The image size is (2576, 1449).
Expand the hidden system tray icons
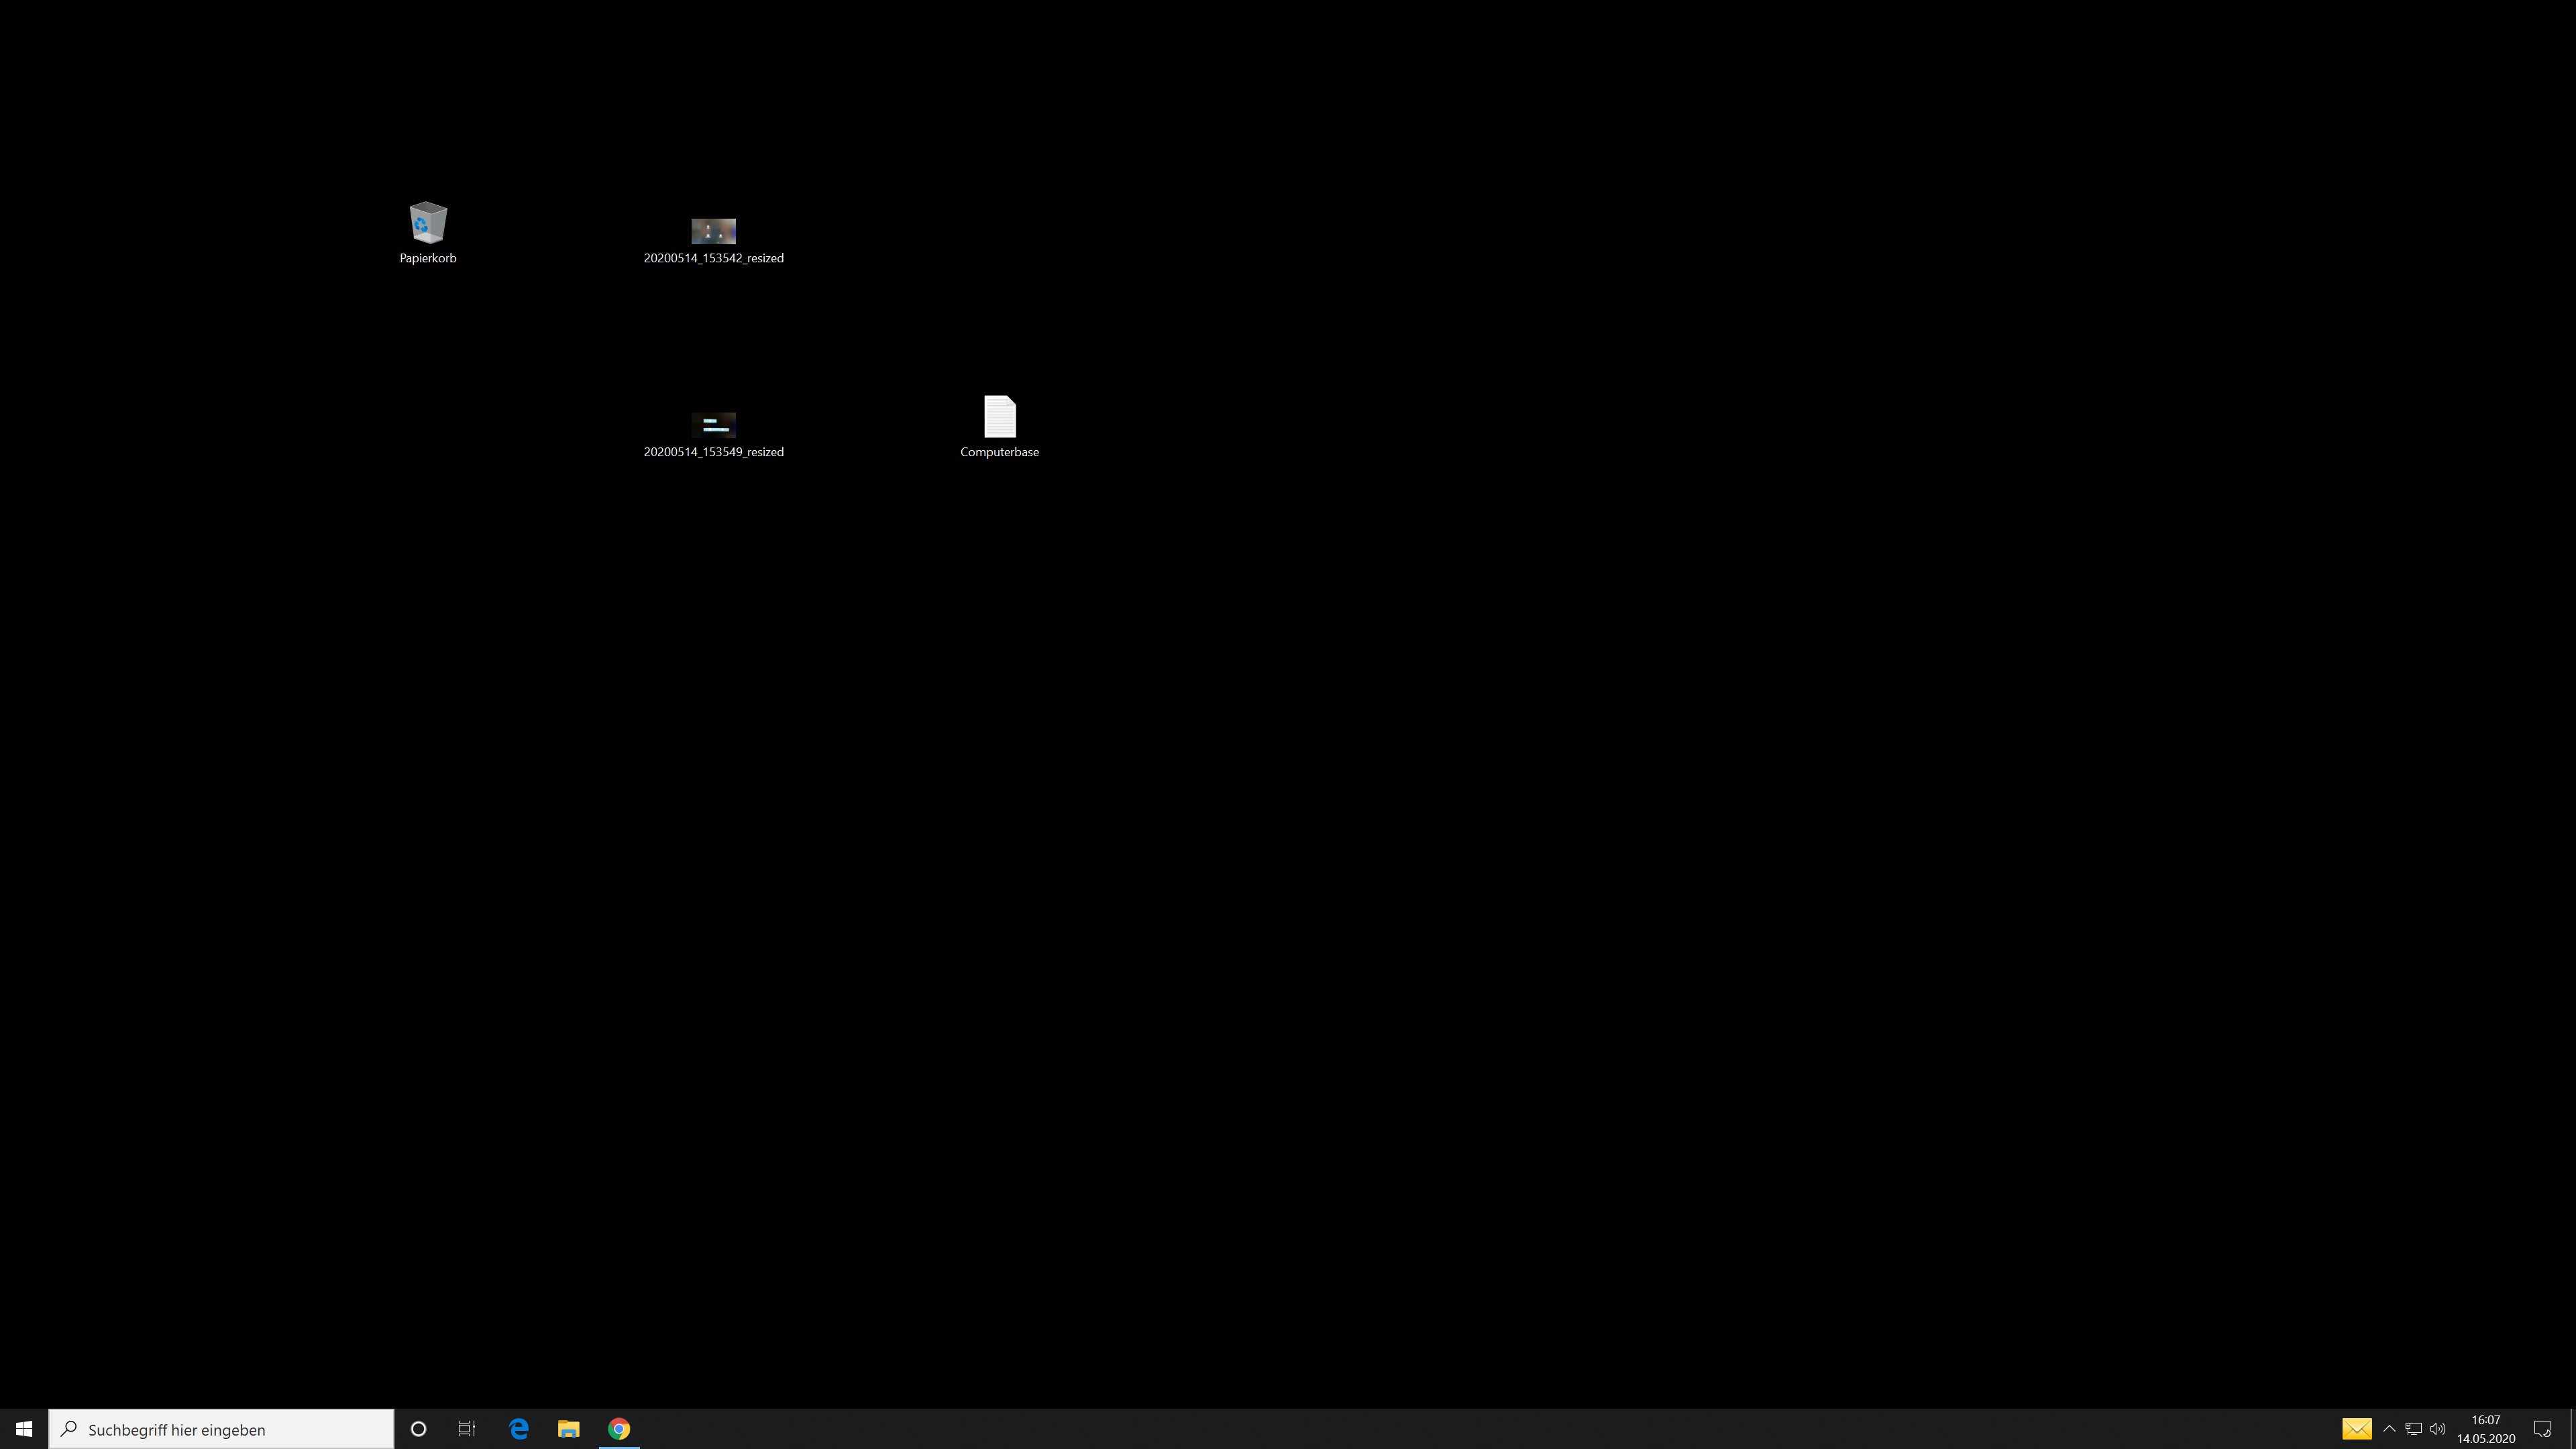2389,1429
